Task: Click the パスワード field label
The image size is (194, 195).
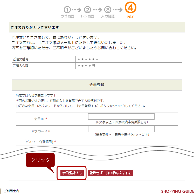Action: coord(41,132)
